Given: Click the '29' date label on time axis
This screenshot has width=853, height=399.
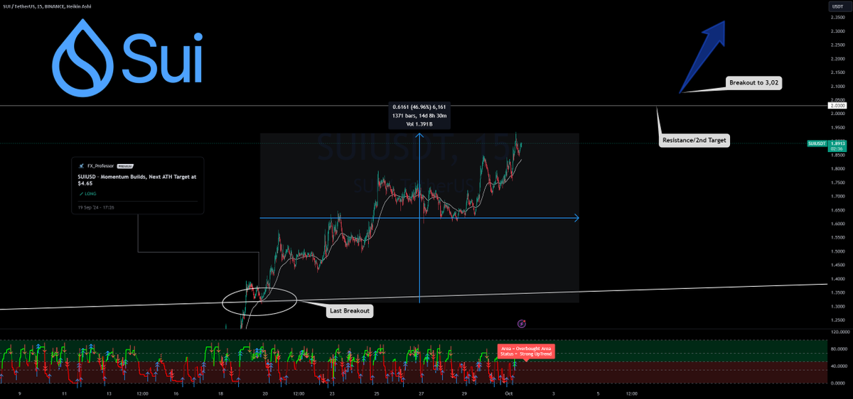Looking at the screenshot, I should pos(465,393).
